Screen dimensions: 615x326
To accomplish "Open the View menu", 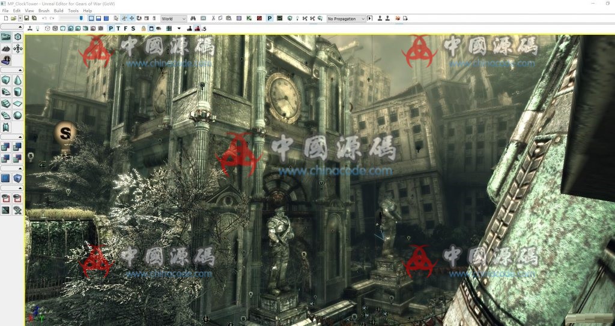I will (x=29, y=11).
